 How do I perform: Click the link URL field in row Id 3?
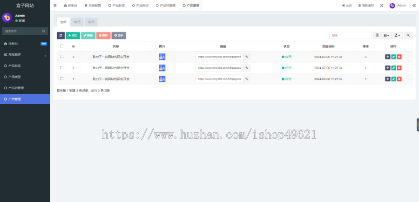[x=219, y=57]
